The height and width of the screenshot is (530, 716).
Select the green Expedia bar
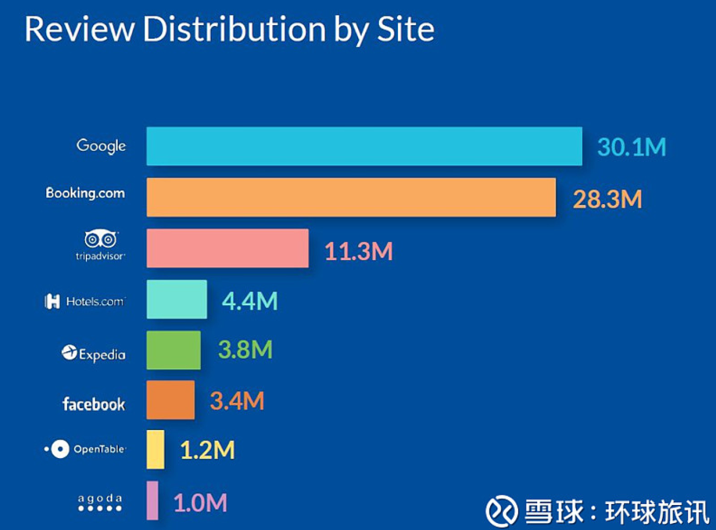[173, 350]
